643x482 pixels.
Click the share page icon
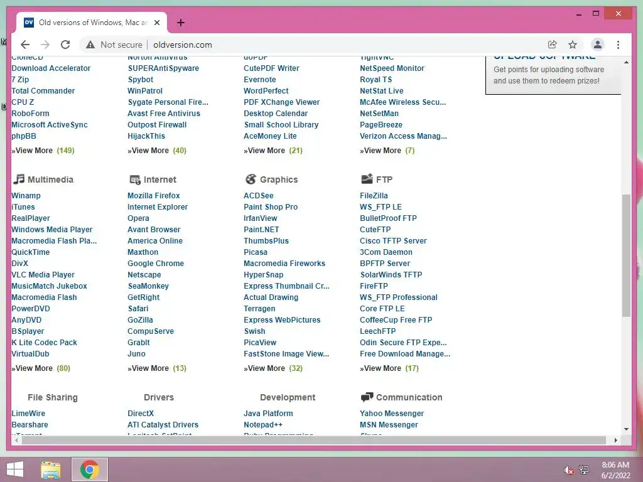(553, 45)
